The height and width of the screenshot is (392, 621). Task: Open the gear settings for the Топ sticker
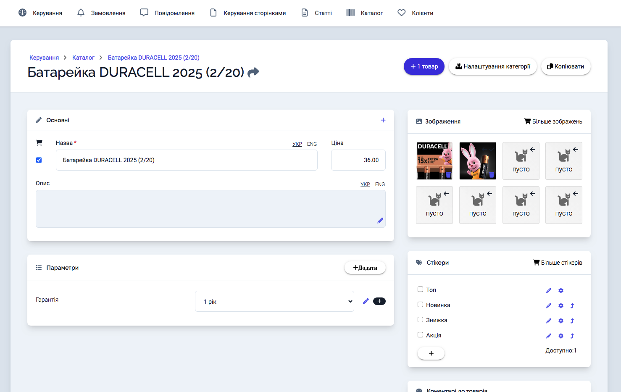click(x=561, y=291)
